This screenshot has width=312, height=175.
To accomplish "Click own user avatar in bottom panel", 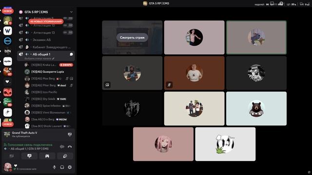I will click(x=8, y=167).
